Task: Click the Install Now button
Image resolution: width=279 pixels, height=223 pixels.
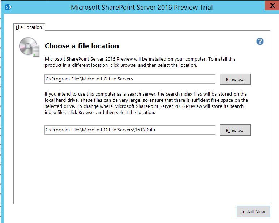Action: (253, 211)
